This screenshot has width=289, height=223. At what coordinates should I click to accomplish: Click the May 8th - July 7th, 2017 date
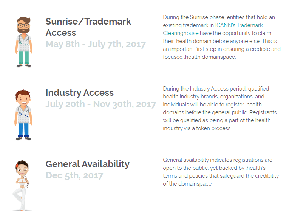(x=96, y=44)
